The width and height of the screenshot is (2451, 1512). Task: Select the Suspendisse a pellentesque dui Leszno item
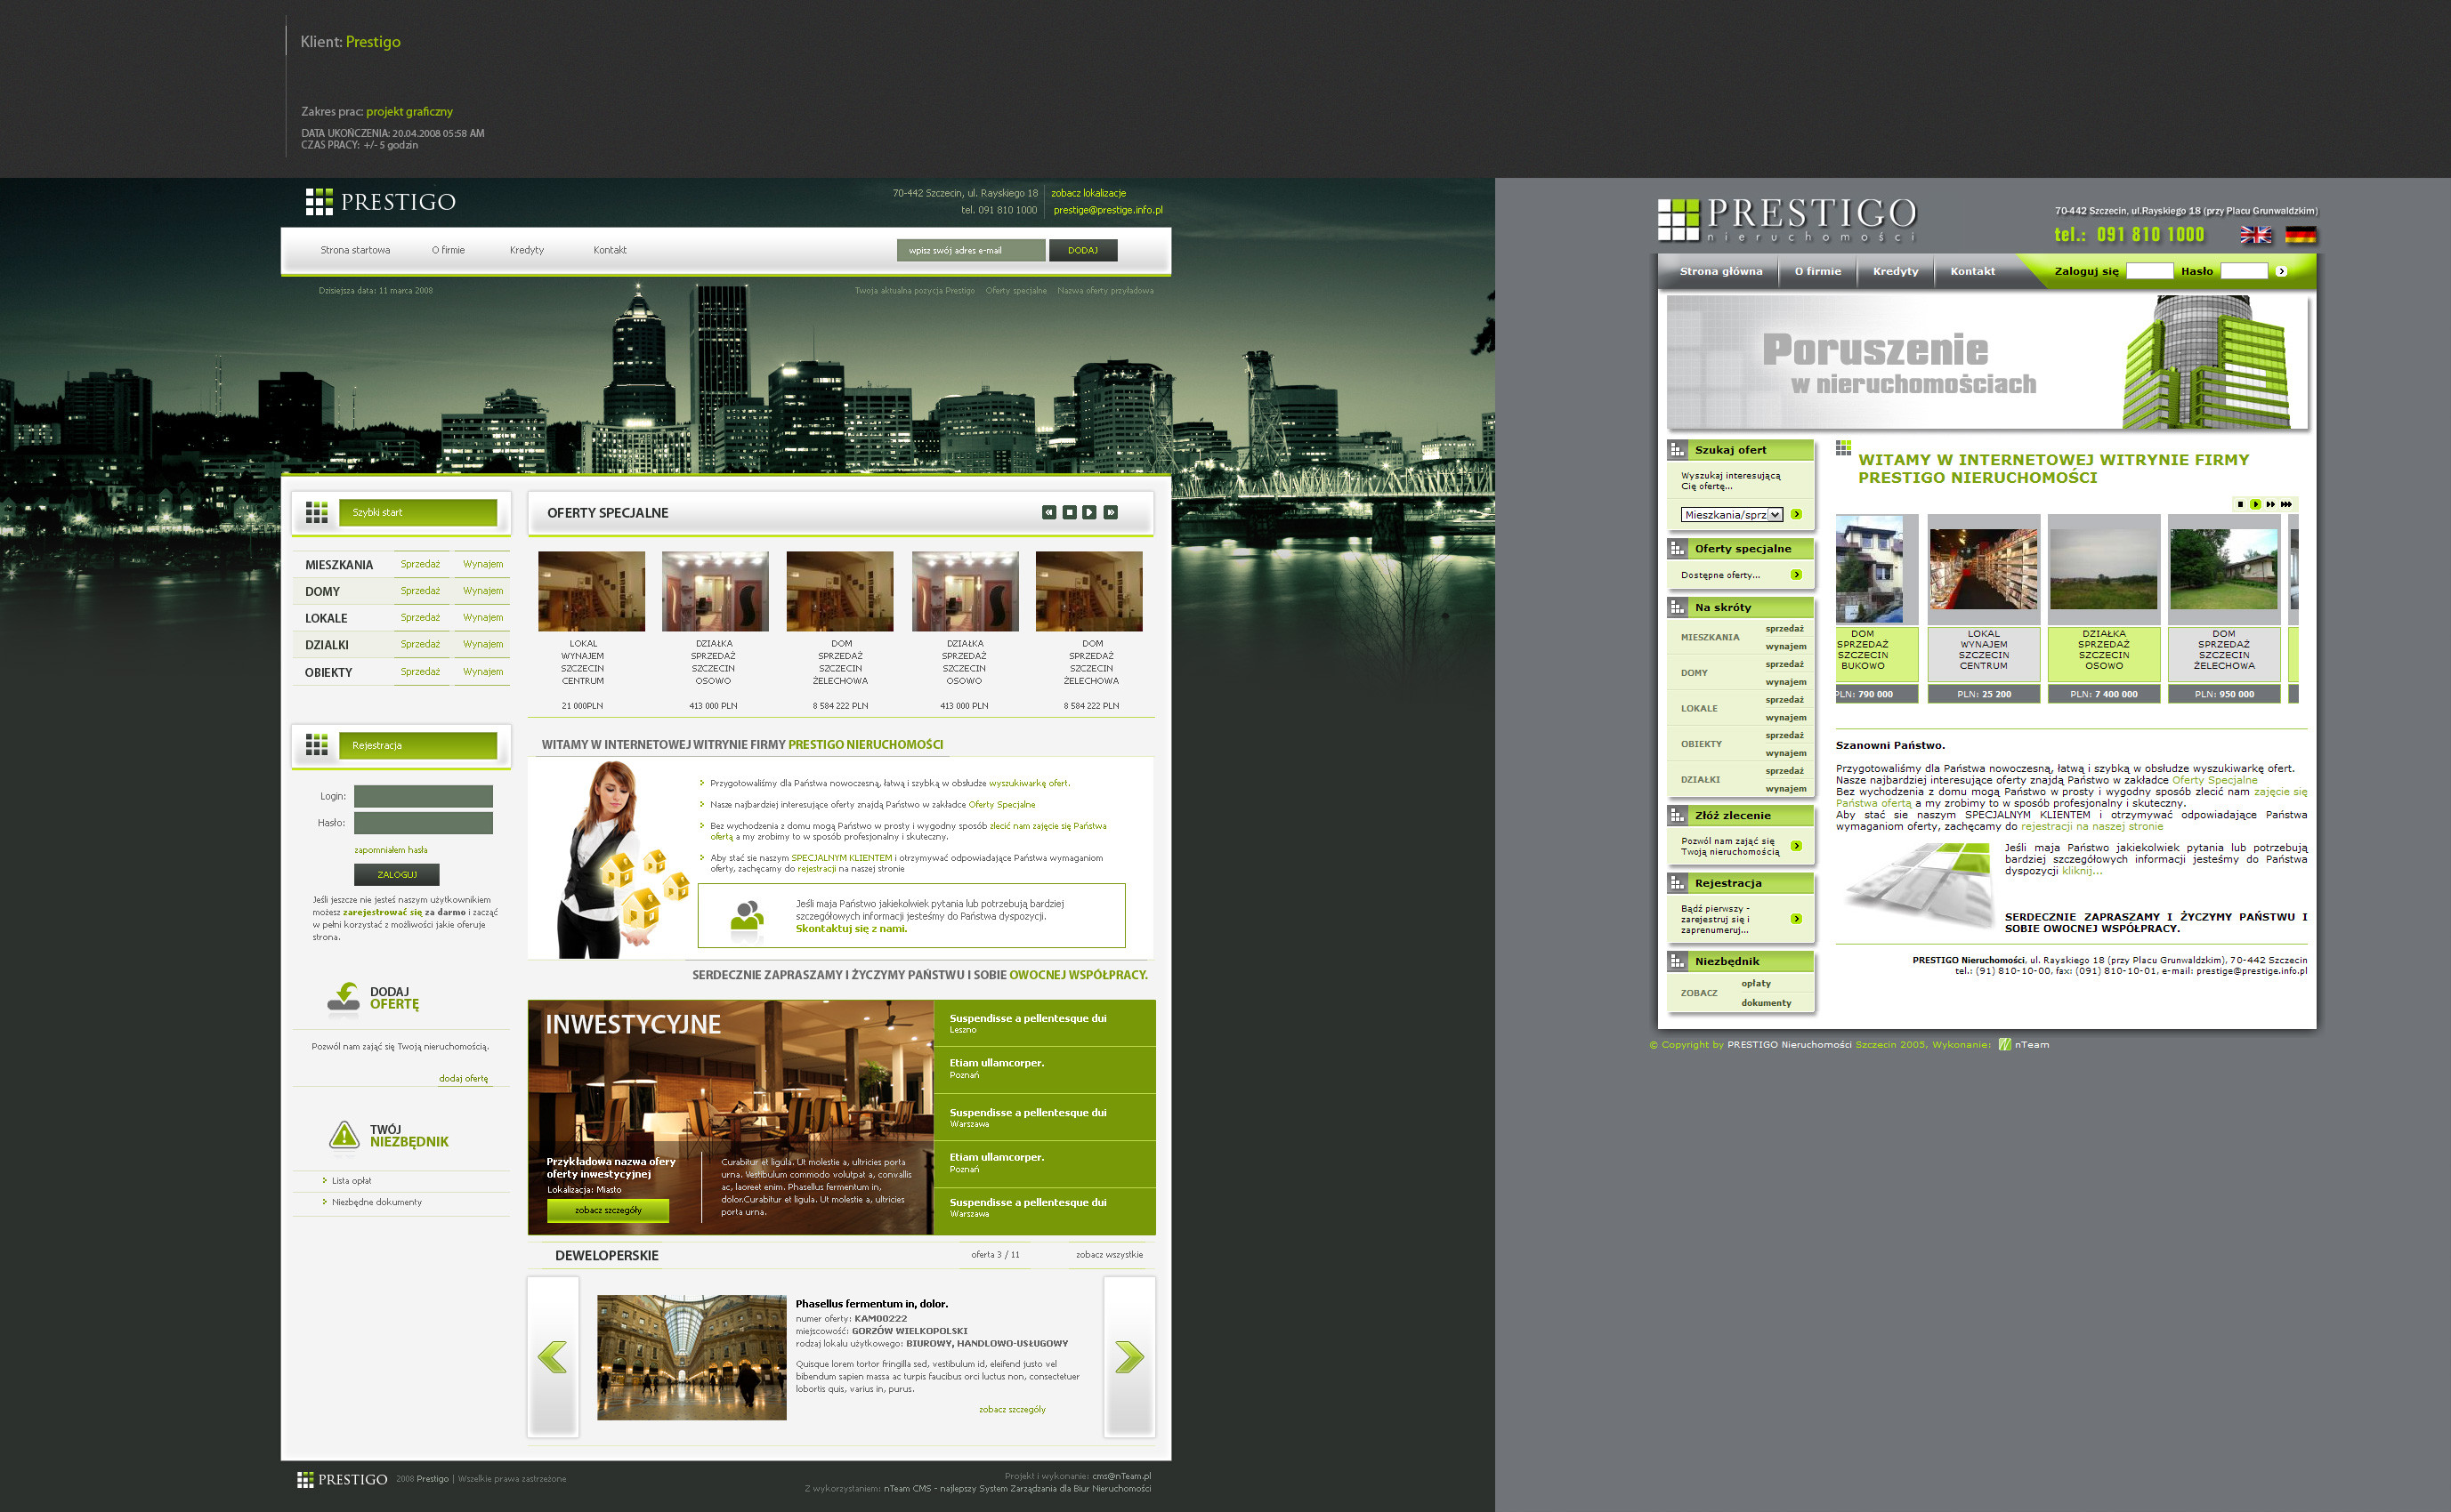click(x=1045, y=1023)
